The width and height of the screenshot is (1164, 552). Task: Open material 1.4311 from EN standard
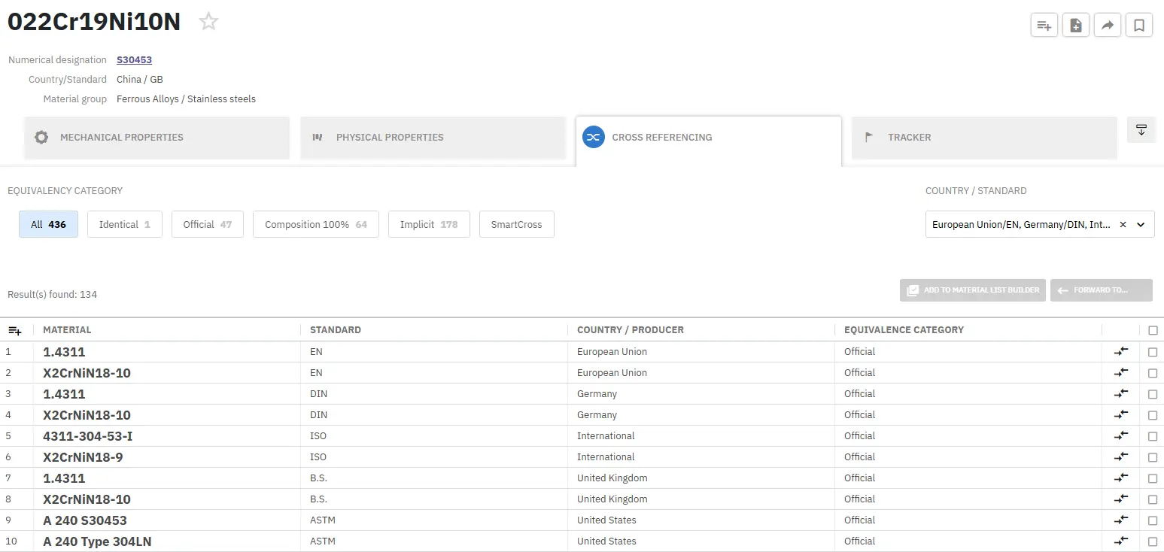pos(64,352)
